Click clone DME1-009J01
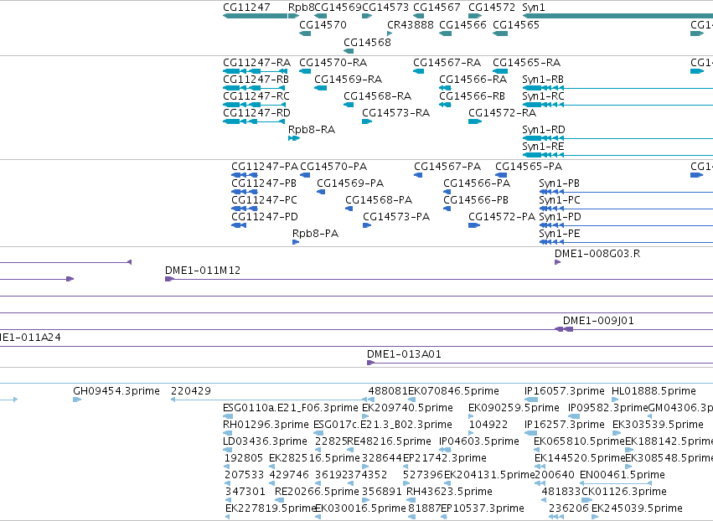Screen dimensions: 713x521 [598, 321]
